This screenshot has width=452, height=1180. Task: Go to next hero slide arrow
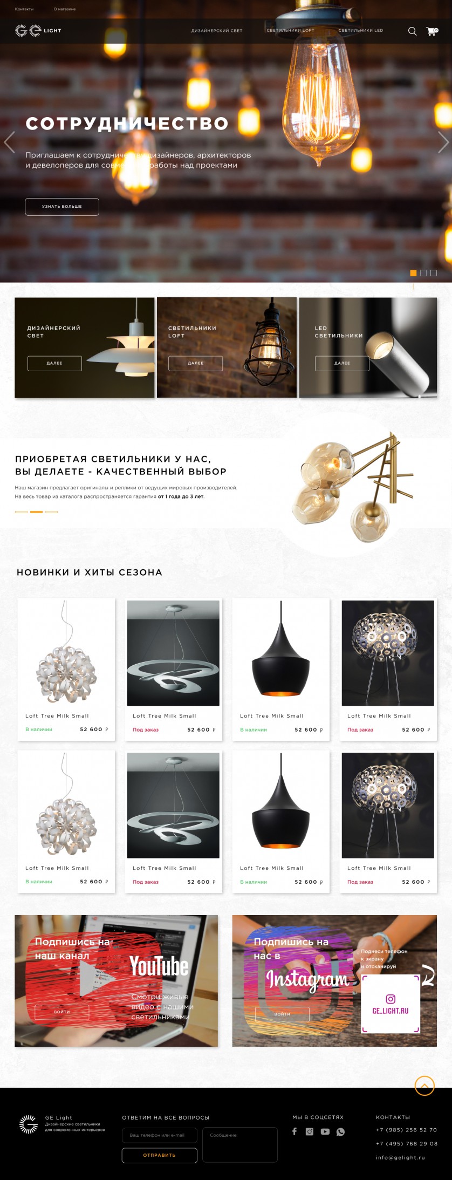(443, 142)
